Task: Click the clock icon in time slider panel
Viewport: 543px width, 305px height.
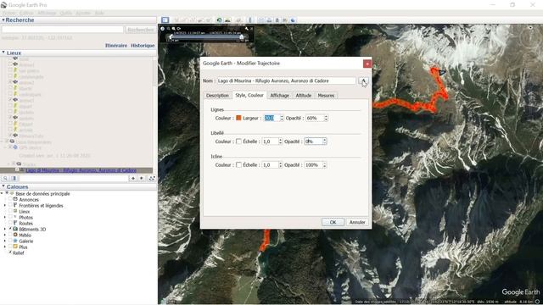Action: click(x=162, y=28)
